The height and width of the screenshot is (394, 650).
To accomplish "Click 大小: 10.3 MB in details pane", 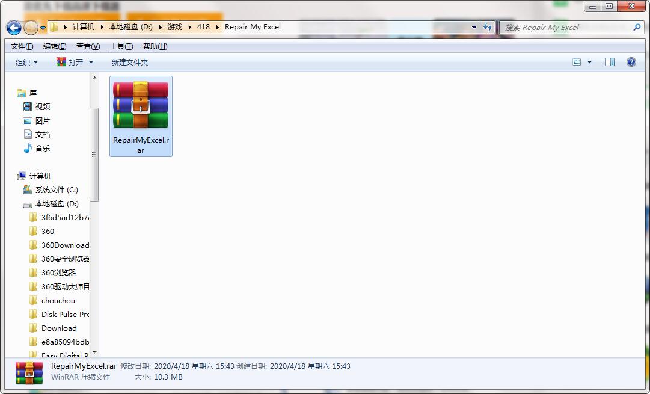I will [158, 377].
